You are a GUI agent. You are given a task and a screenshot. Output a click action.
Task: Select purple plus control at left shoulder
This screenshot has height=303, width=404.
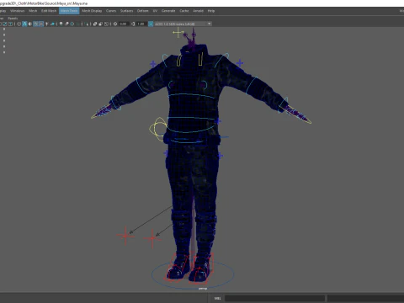[x=153, y=64]
